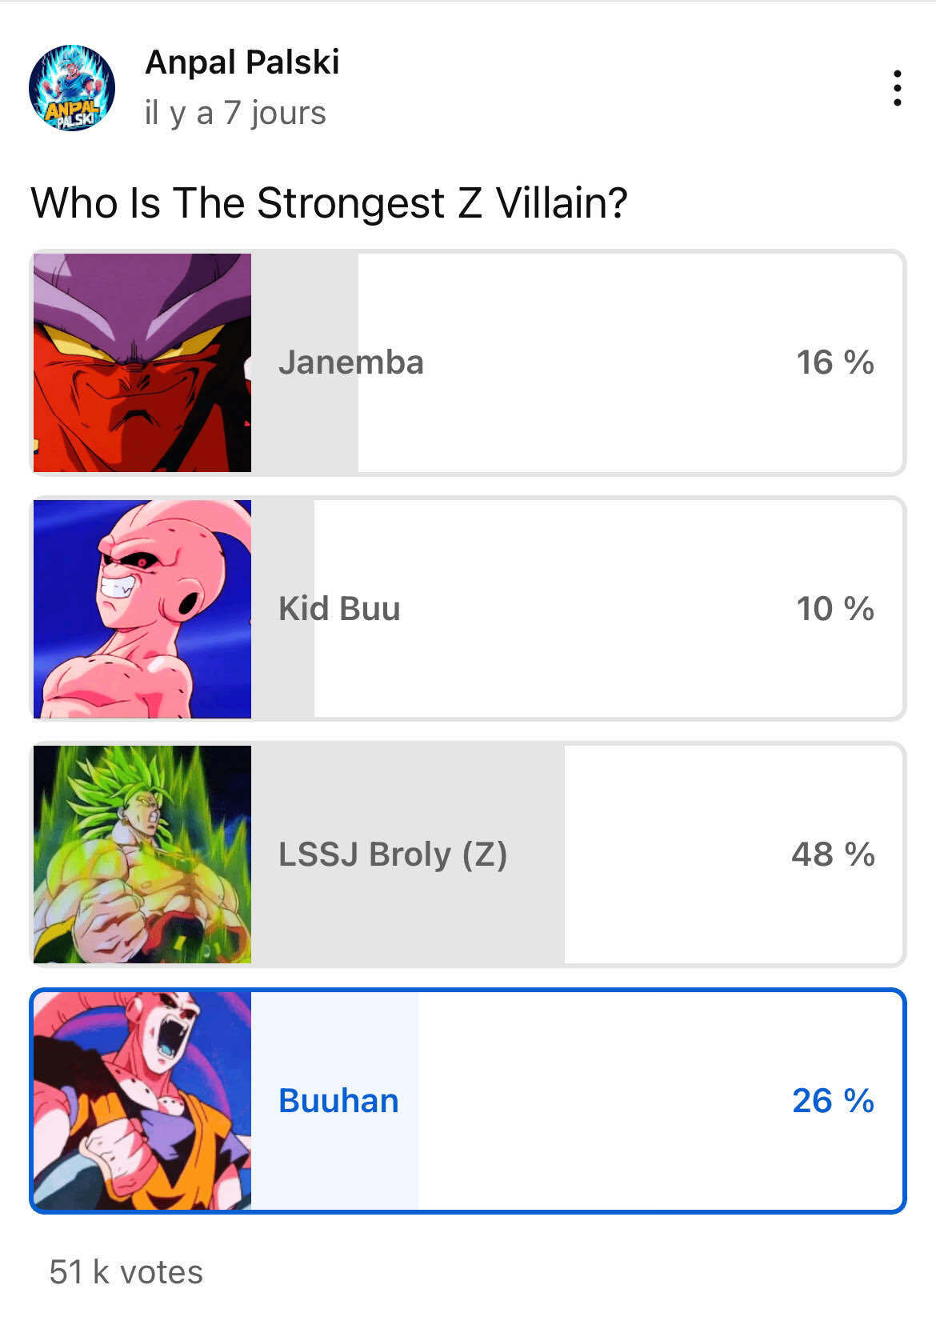Viewport: 936px width, 1325px height.
Task: Click the 10 % result for Kid Buu
Action: 834,609
